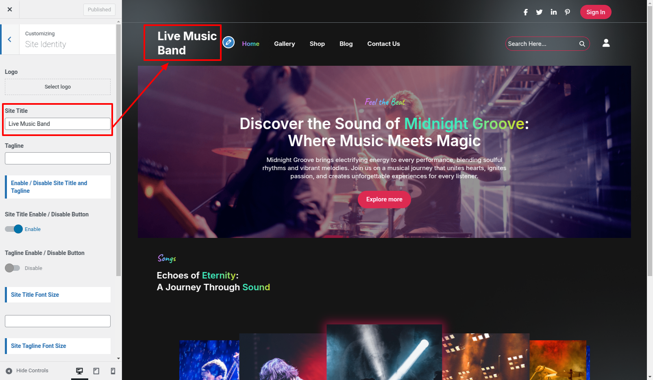Open the Facebook social icon
The image size is (653, 380).
(526, 12)
